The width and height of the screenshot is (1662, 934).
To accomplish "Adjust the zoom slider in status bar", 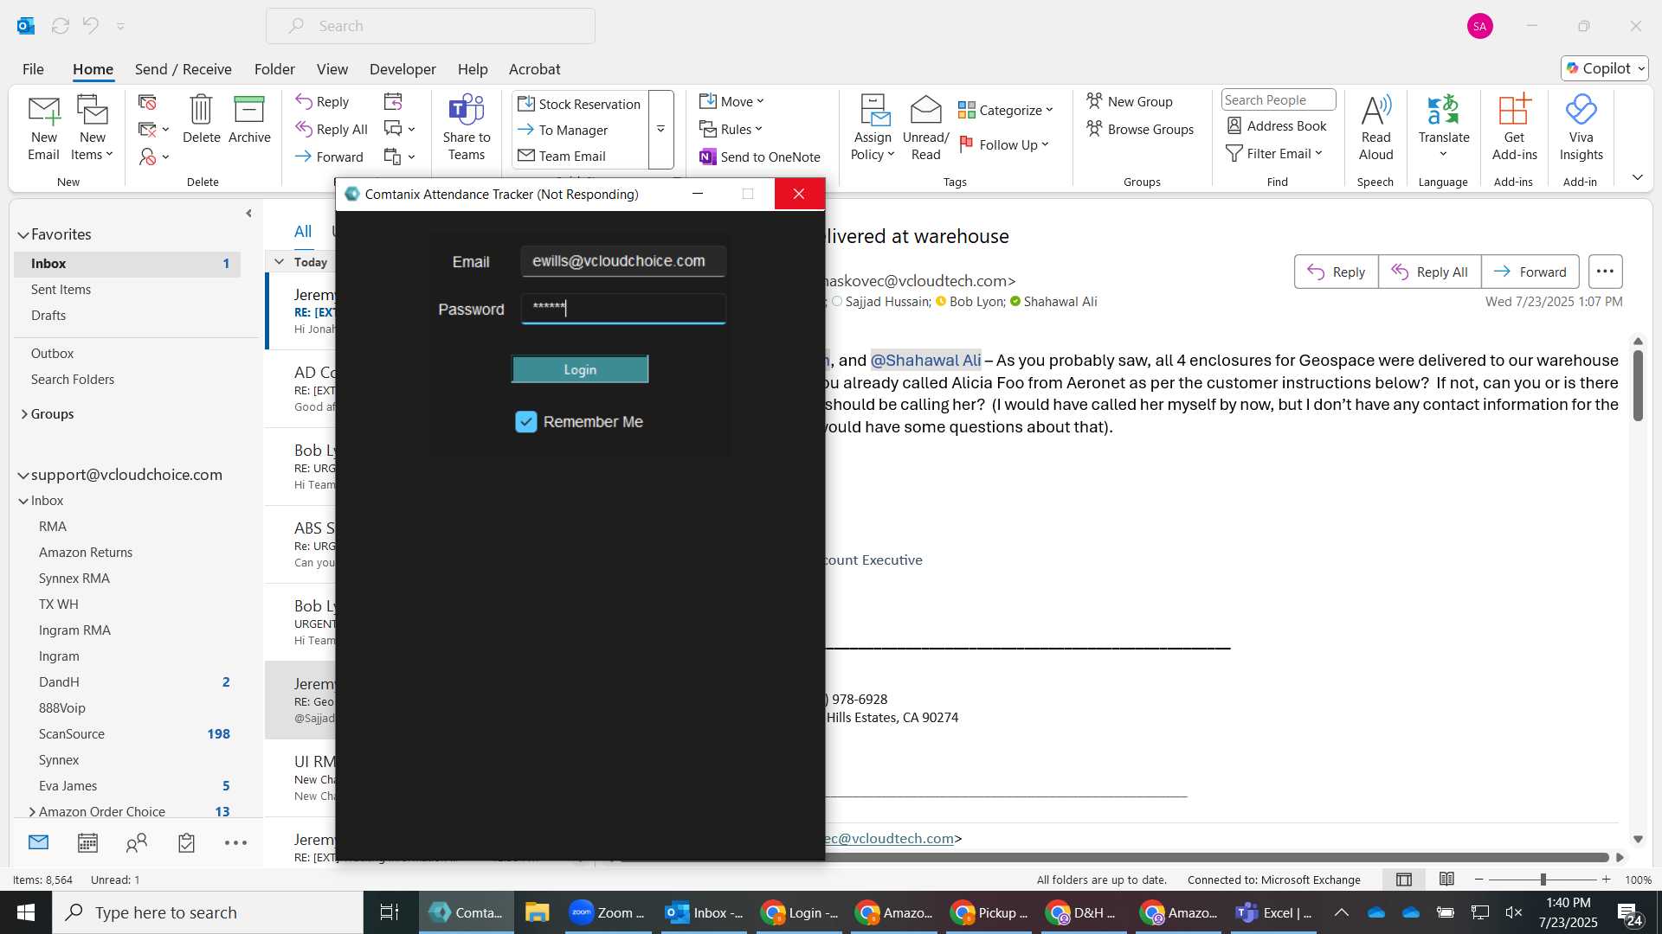I will 1543,880.
